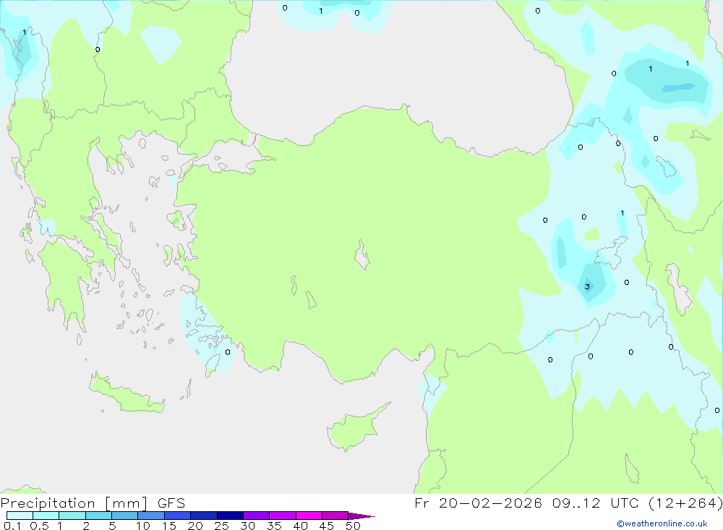Click the '3' precipitation value on the map

point(587,286)
